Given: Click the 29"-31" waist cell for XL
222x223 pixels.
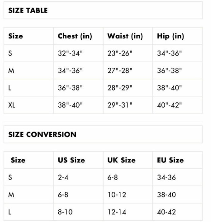Looking at the screenshot, I should click(120, 105).
